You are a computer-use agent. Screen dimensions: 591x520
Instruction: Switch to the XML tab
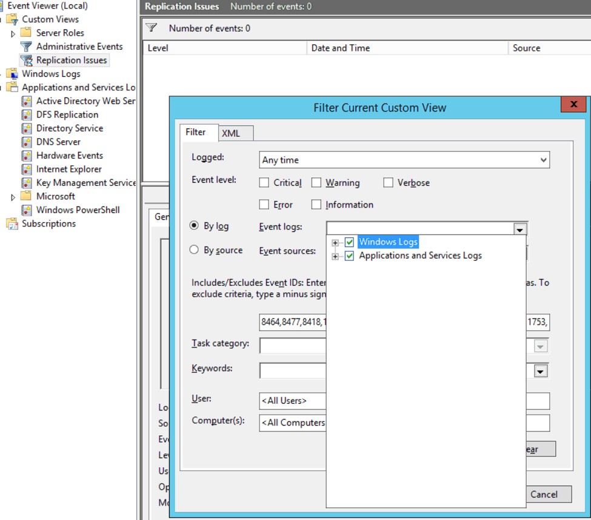pyautogui.click(x=236, y=133)
